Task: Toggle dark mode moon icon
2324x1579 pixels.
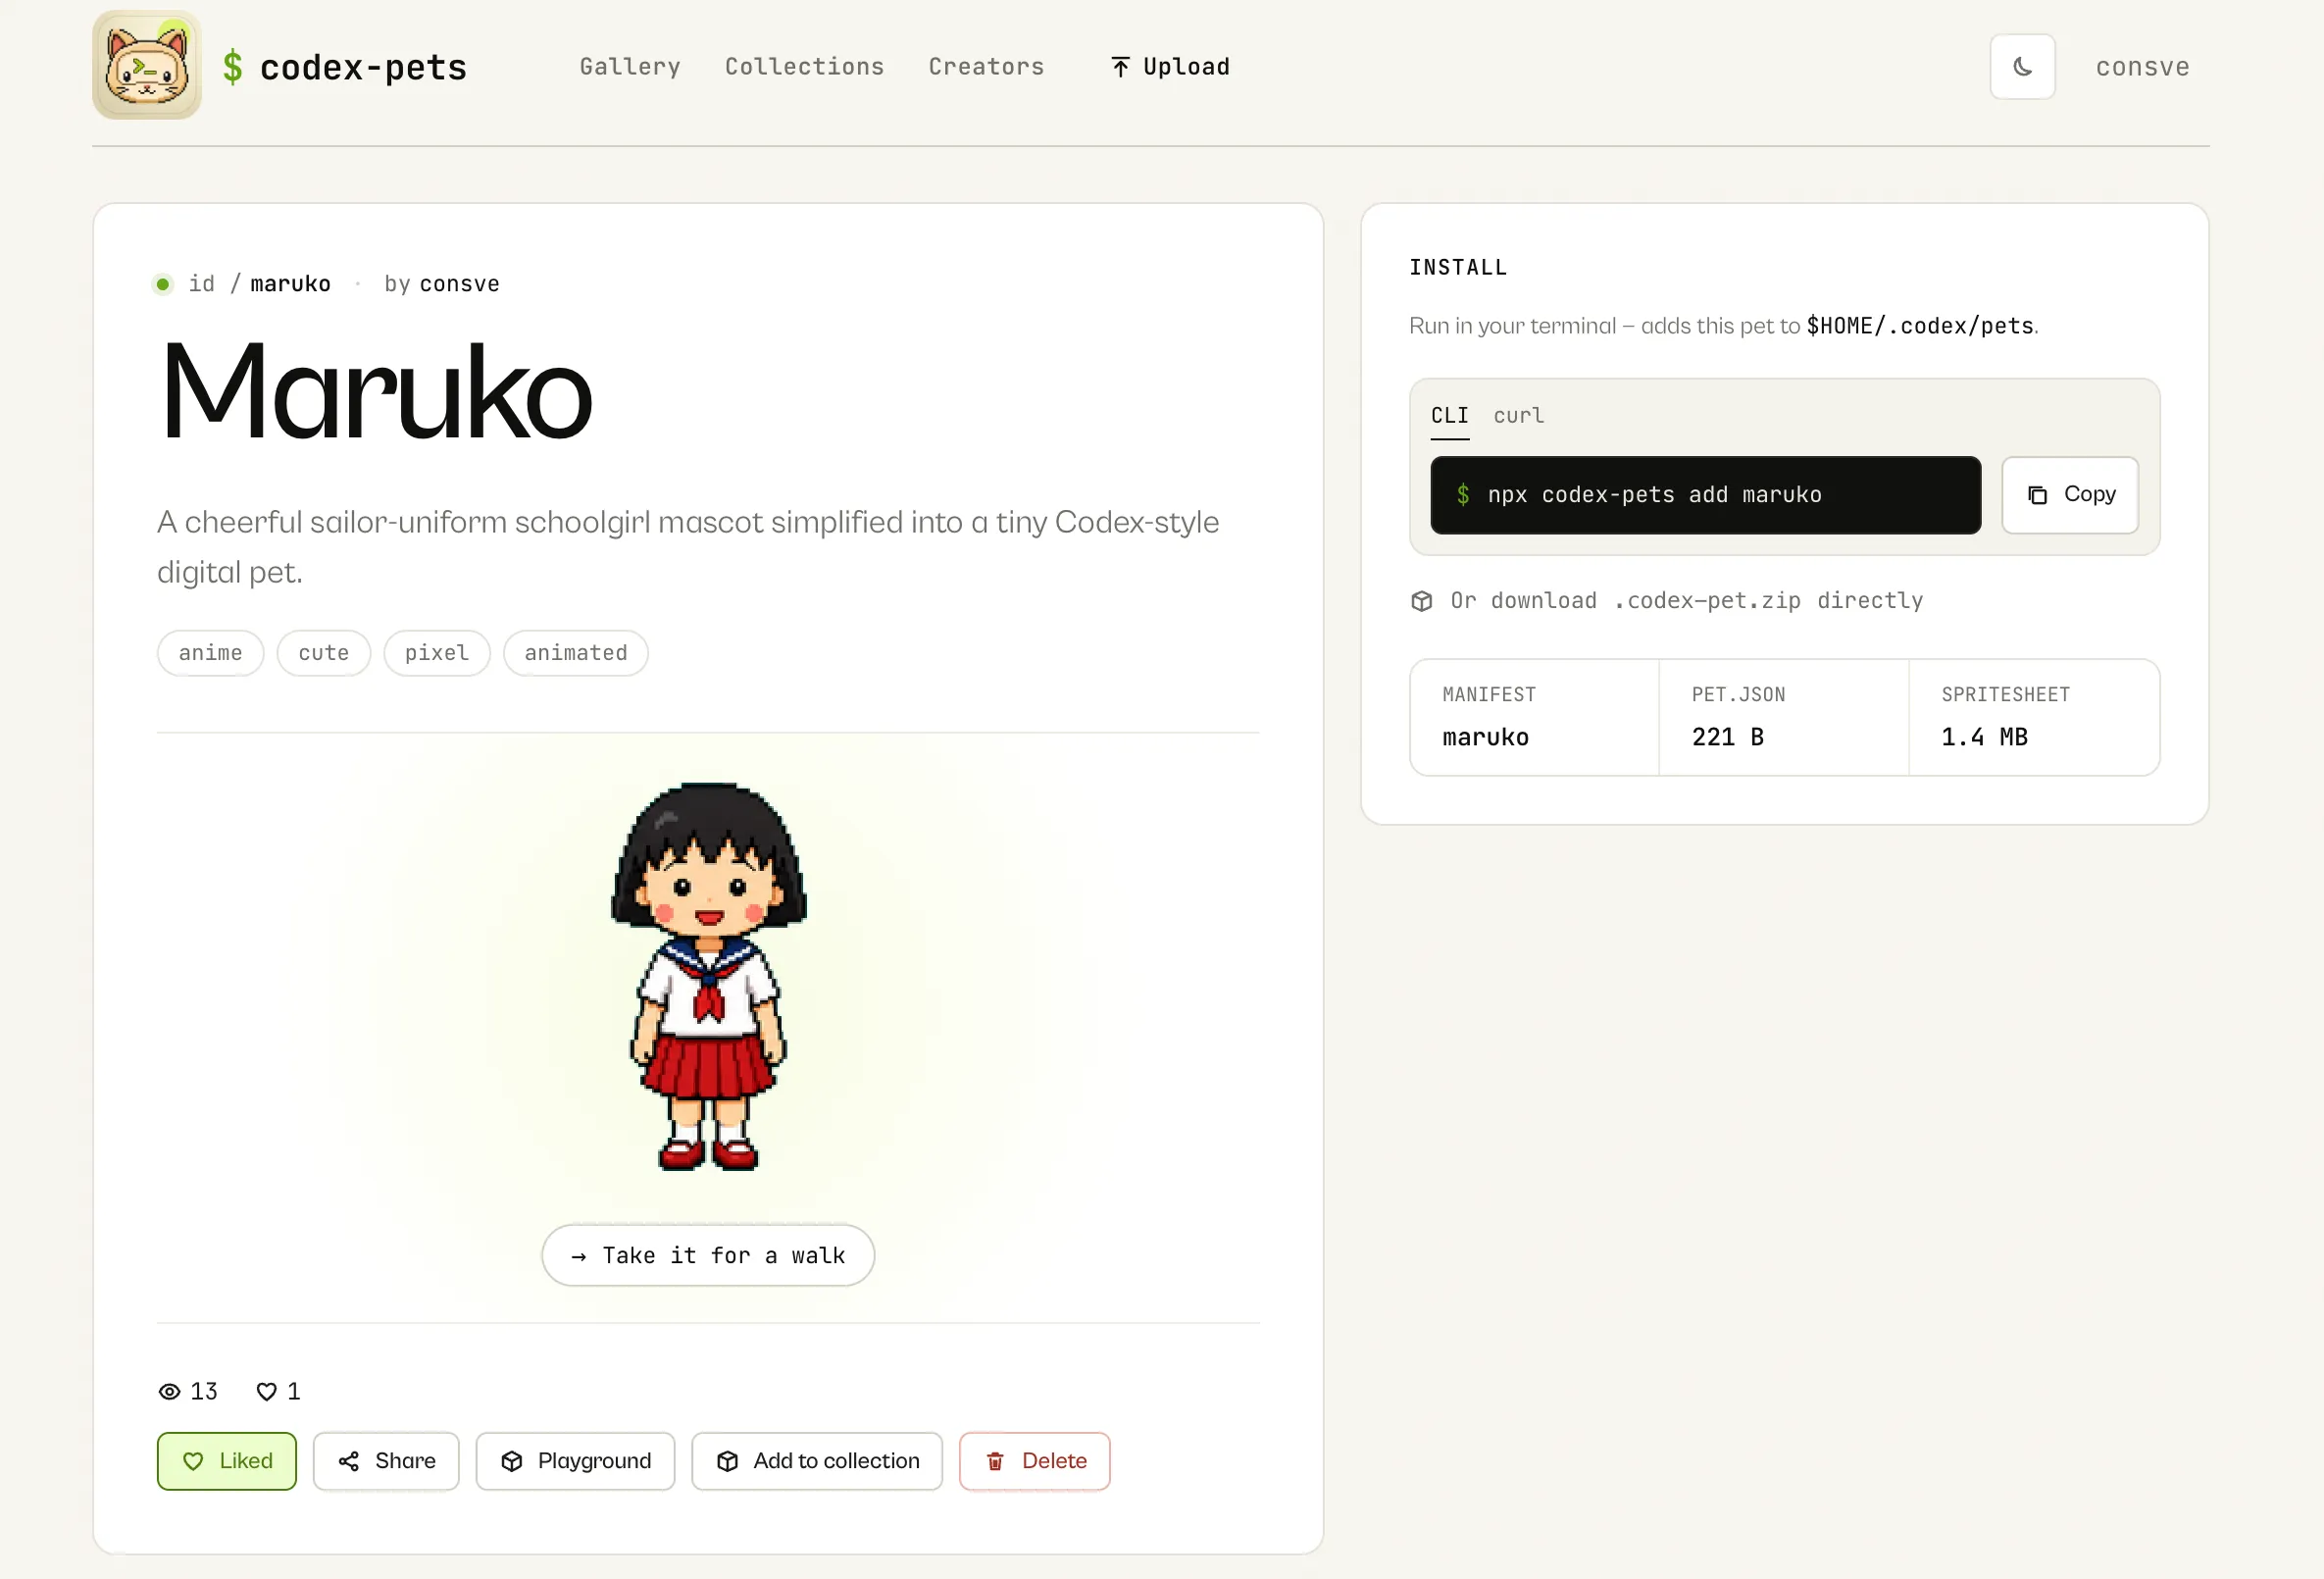Action: tap(2022, 67)
